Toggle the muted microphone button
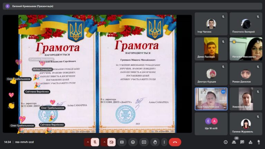This screenshot has height=149, width=265. 95,142
